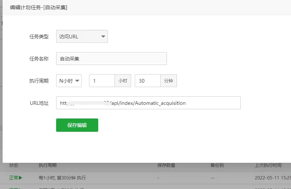The height and width of the screenshot is (189, 291).
Task: Click the URL地址 input field
Action: point(148,103)
